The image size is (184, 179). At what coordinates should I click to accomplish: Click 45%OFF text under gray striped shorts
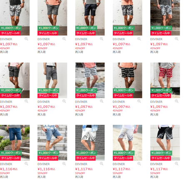(42, 111)
